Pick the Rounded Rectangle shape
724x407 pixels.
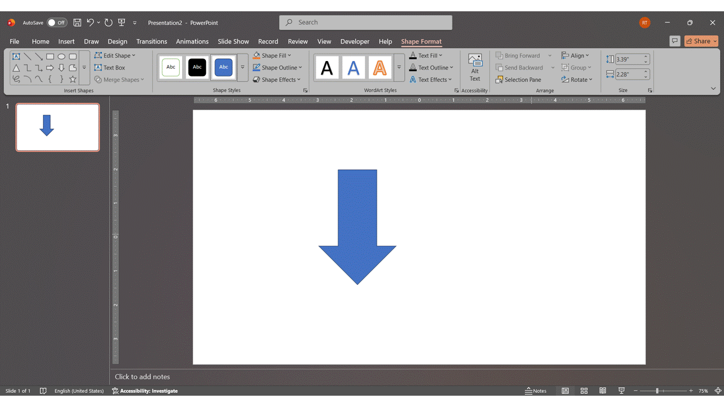click(x=72, y=57)
